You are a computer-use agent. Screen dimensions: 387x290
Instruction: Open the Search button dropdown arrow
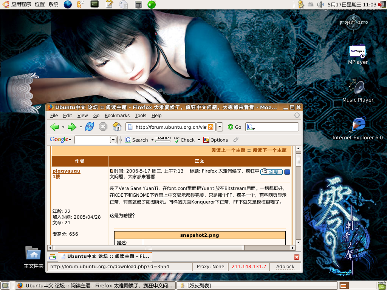pyautogui.click(x=152, y=140)
